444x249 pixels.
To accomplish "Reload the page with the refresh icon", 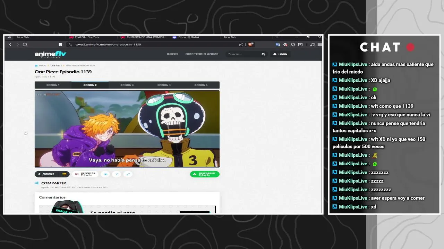I will pos(25,44).
